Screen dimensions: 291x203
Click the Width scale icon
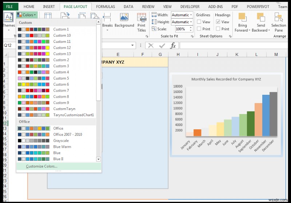click(x=154, y=15)
